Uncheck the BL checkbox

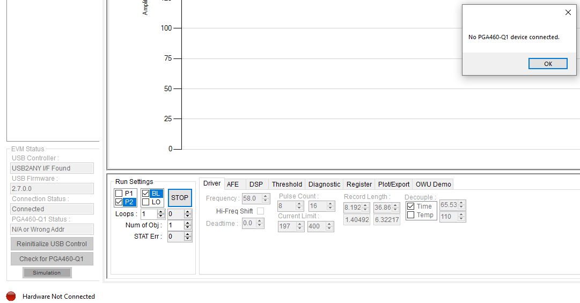click(x=146, y=193)
